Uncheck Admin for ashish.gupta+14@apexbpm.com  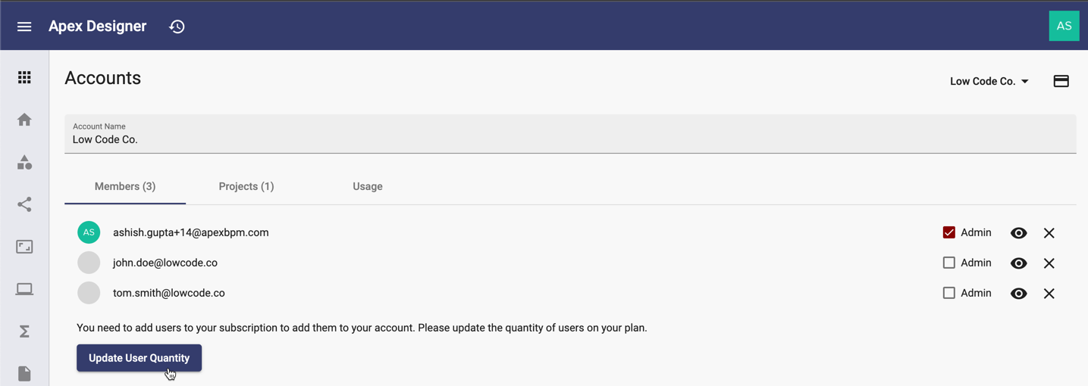(x=948, y=232)
